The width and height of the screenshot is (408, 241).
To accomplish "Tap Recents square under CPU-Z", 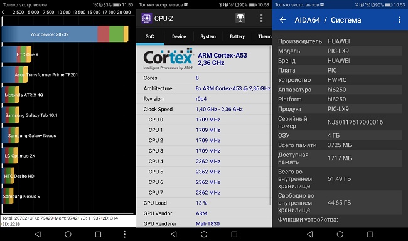I will click(x=234, y=234).
